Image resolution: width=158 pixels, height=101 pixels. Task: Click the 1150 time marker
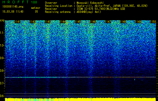(x=153, y=22)
